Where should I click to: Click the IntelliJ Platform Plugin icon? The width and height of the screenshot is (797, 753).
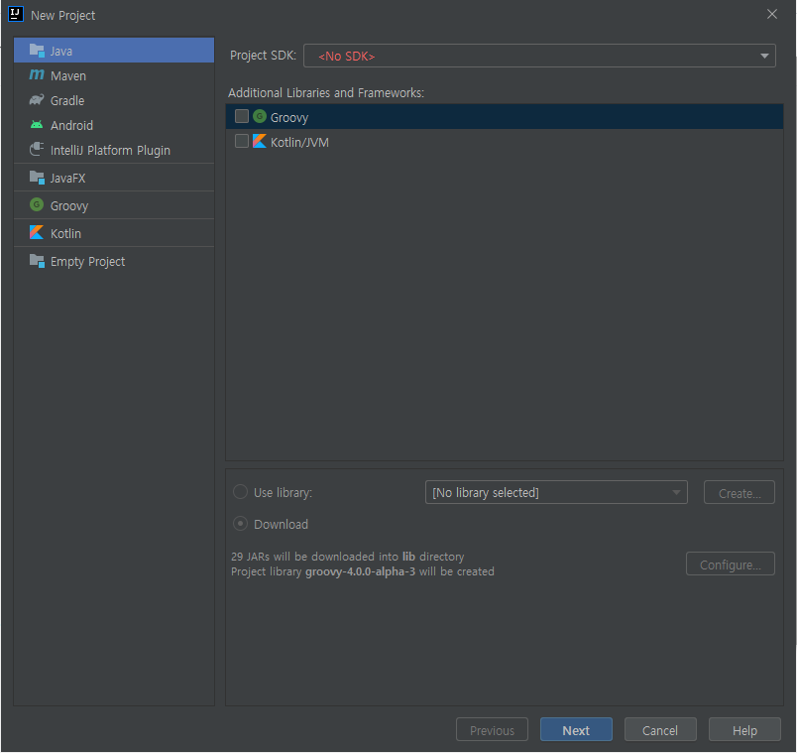coord(37,149)
